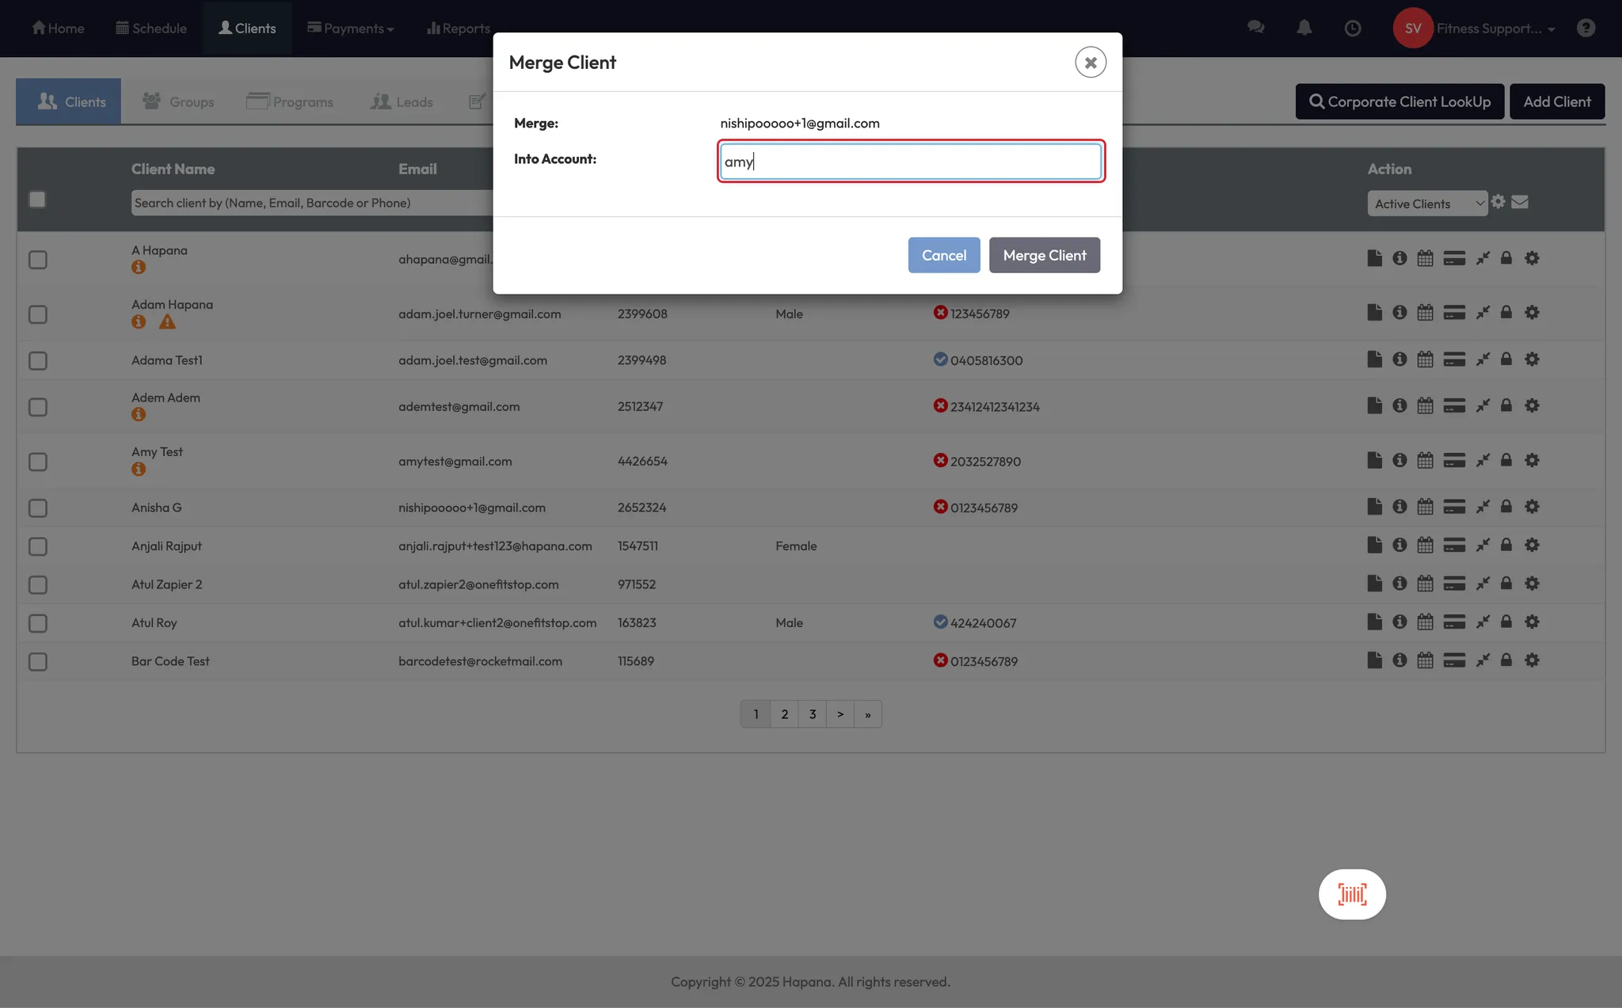Click the barcode scanner floating button

(1352, 894)
